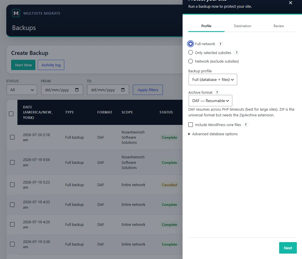Click Apply filters button

(148, 90)
